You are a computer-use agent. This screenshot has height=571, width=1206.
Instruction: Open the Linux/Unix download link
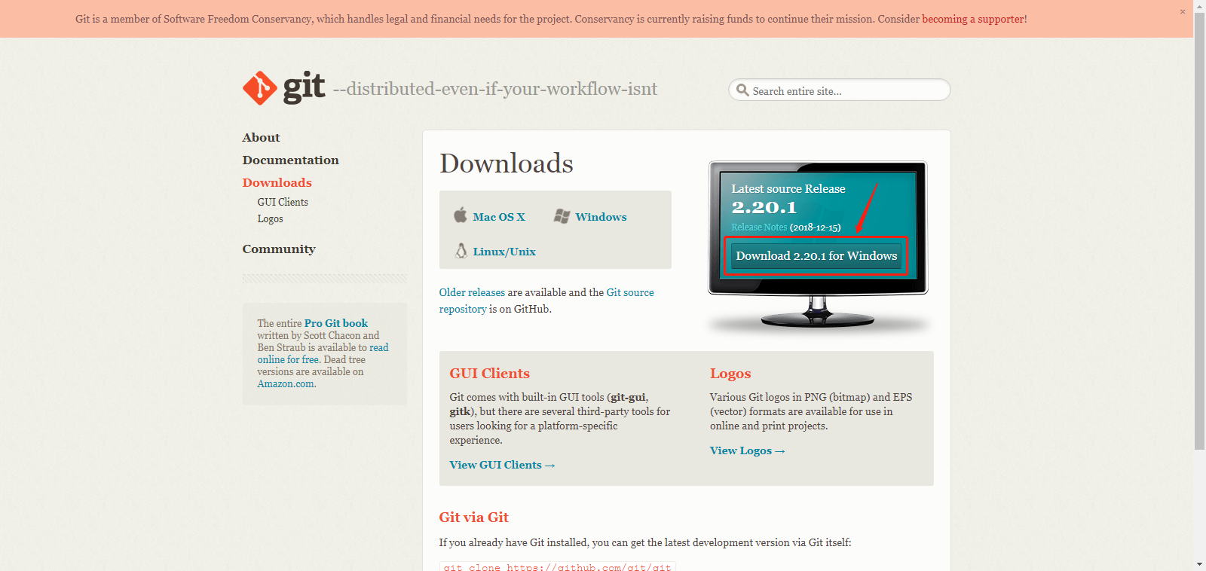(x=504, y=252)
